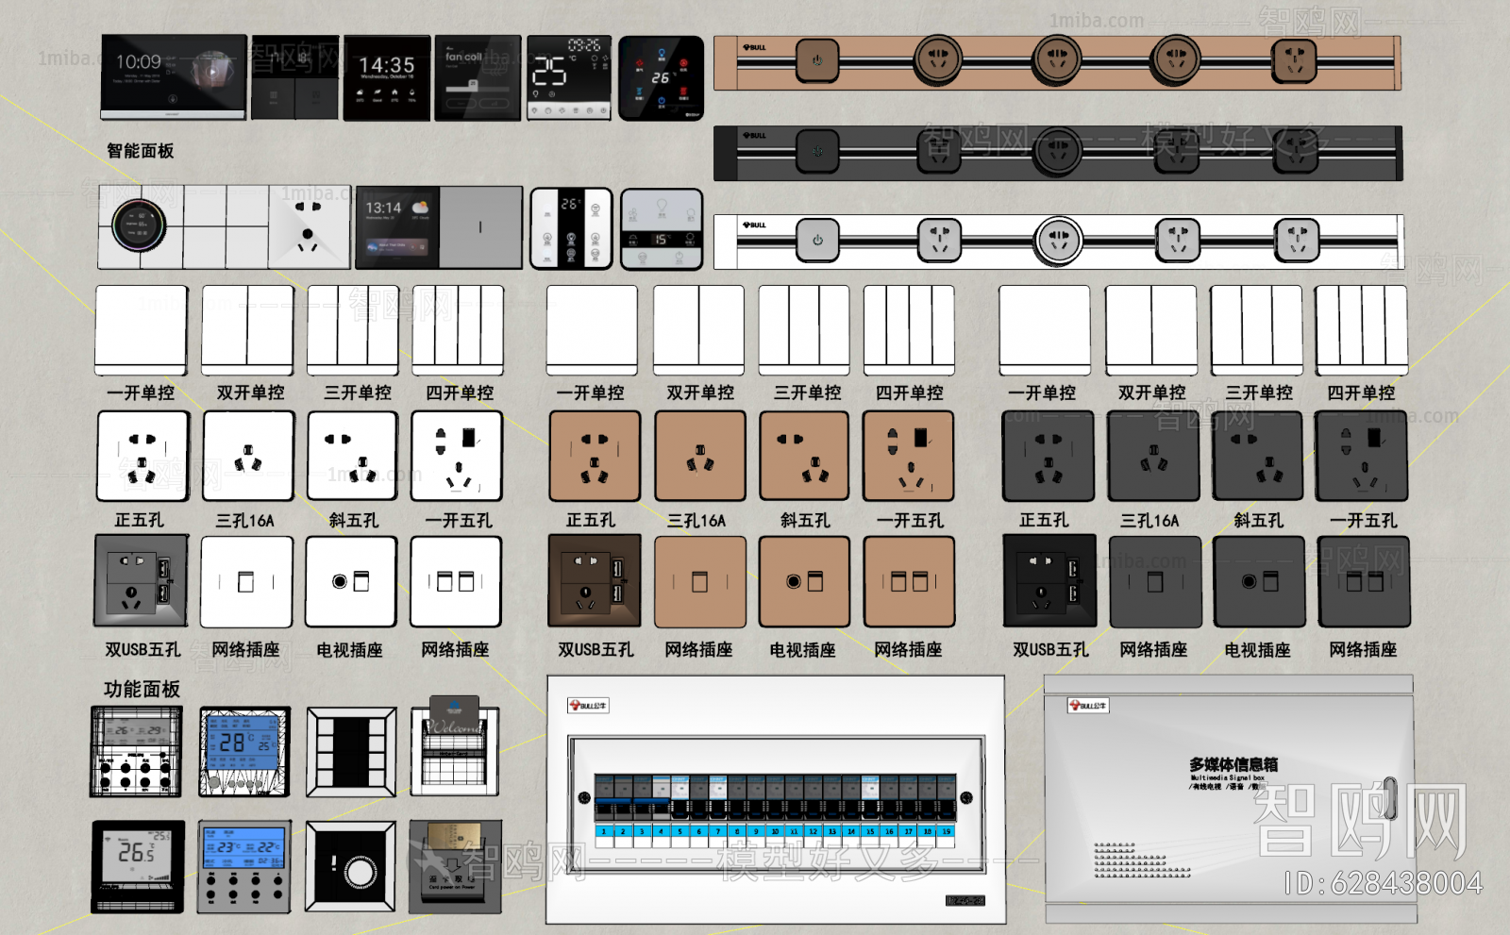
Task: Choose the white 一开五孔 switched socket
Action: click(x=457, y=457)
